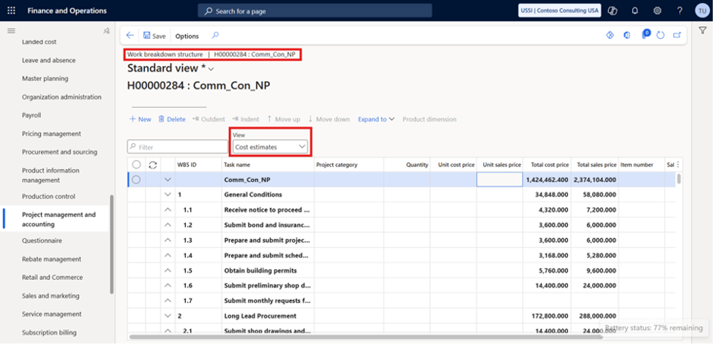Toggle chevron for task 1.5 Obtain building permits
The height and width of the screenshot is (345, 715).
pyautogui.click(x=168, y=270)
